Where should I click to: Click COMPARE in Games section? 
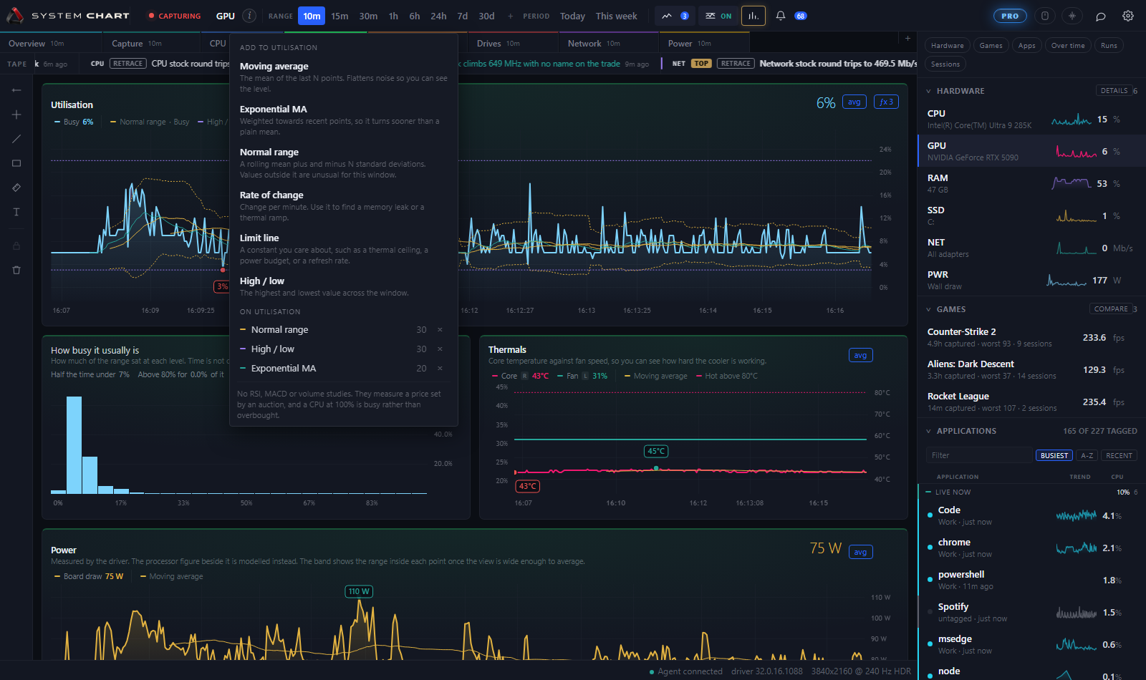pos(1111,309)
